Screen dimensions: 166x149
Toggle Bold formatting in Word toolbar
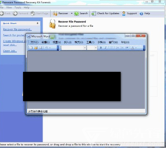pyautogui.click(x=101, y=48)
